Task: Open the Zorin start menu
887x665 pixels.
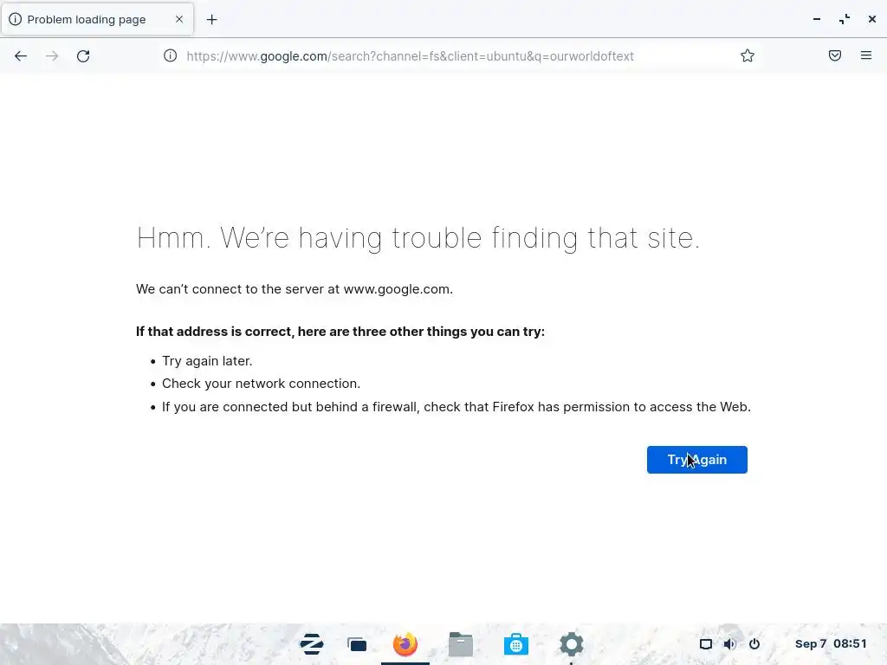Action: (x=312, y=644)
